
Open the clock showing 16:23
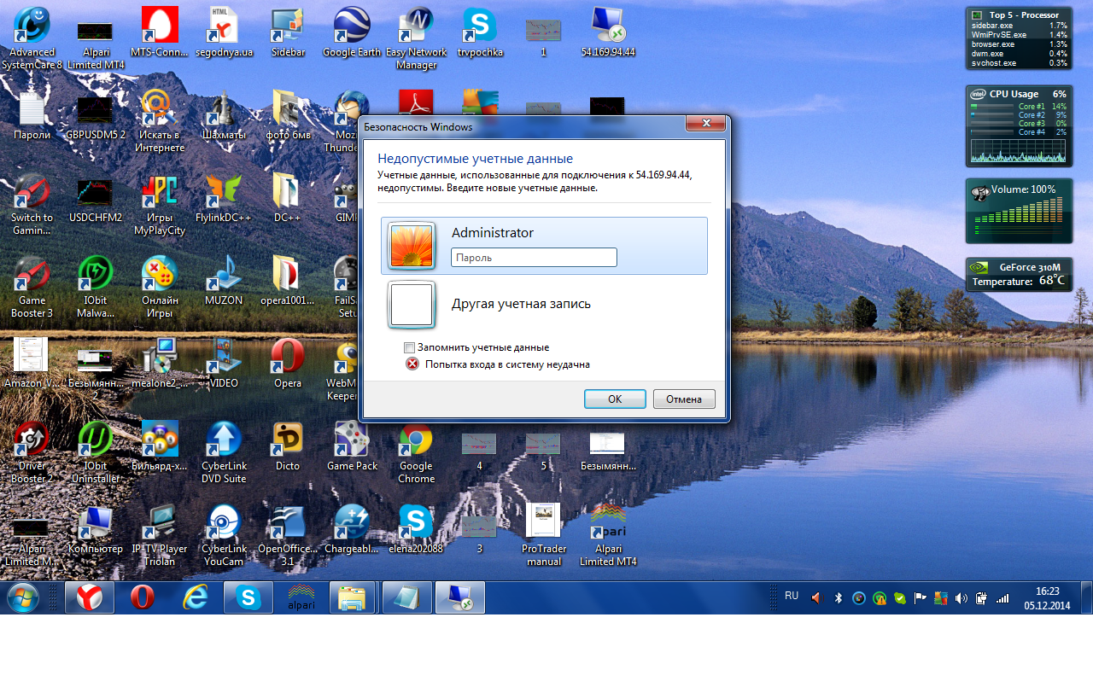(x=1047, y=598)
